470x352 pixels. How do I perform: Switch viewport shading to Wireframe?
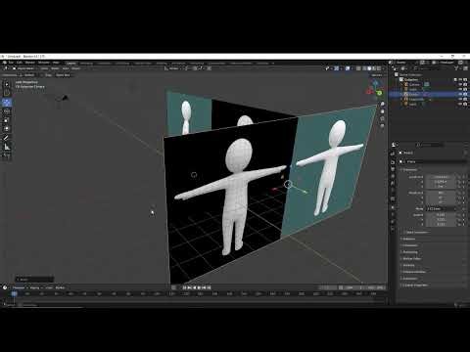click(x=364, y=68)
